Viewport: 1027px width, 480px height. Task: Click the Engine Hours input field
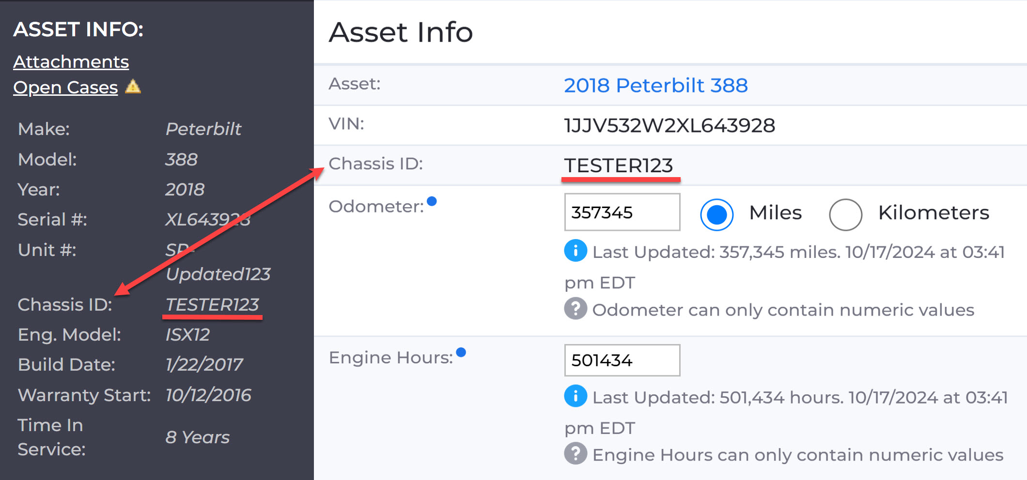[622, 360]
